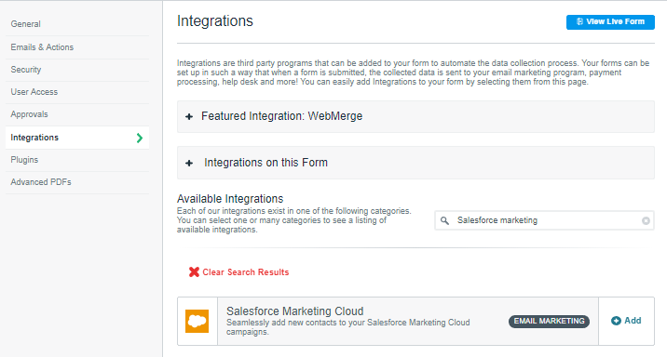The image size is (667, 357).
Task: Click the green chevron beside Integrations
Action: tap(140, 138)
